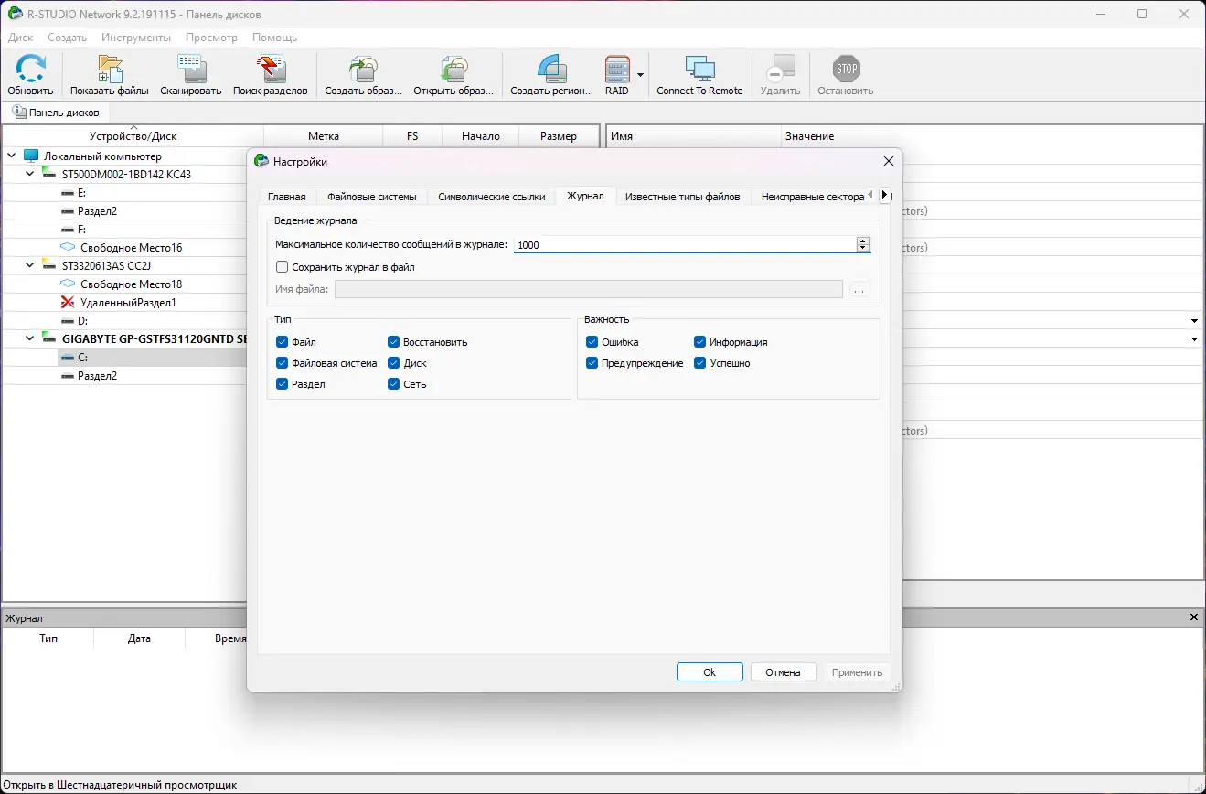Click the maximum log messages input field

(685, 244)
